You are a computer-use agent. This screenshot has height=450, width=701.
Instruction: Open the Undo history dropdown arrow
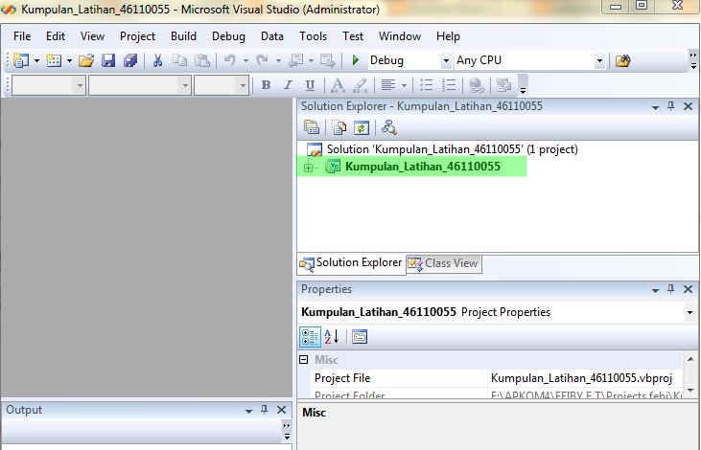pyautogui.click(x=245, y=60)
